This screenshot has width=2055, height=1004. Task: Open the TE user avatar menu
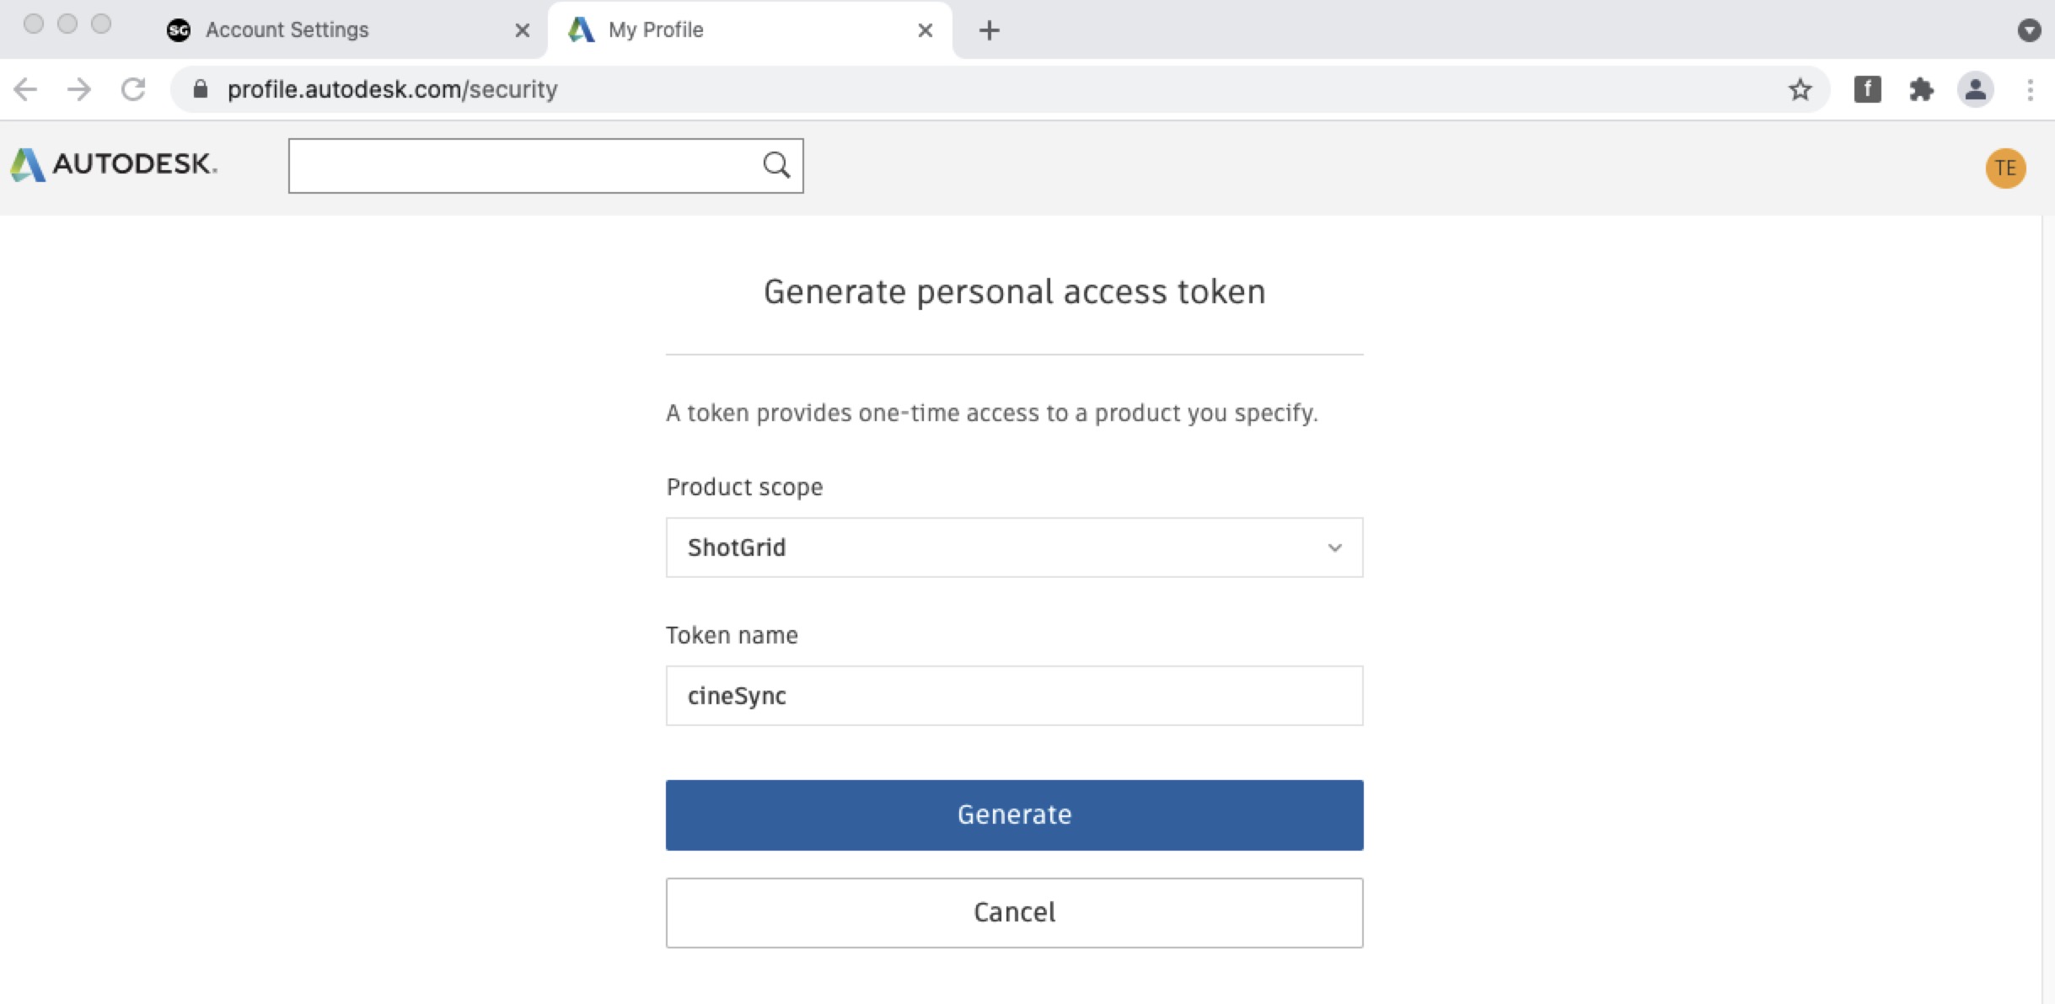tap(2005, 168)
